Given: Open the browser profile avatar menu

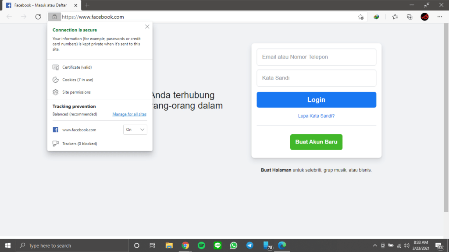Looking at the screenshot, I should [x=424, y=17].
